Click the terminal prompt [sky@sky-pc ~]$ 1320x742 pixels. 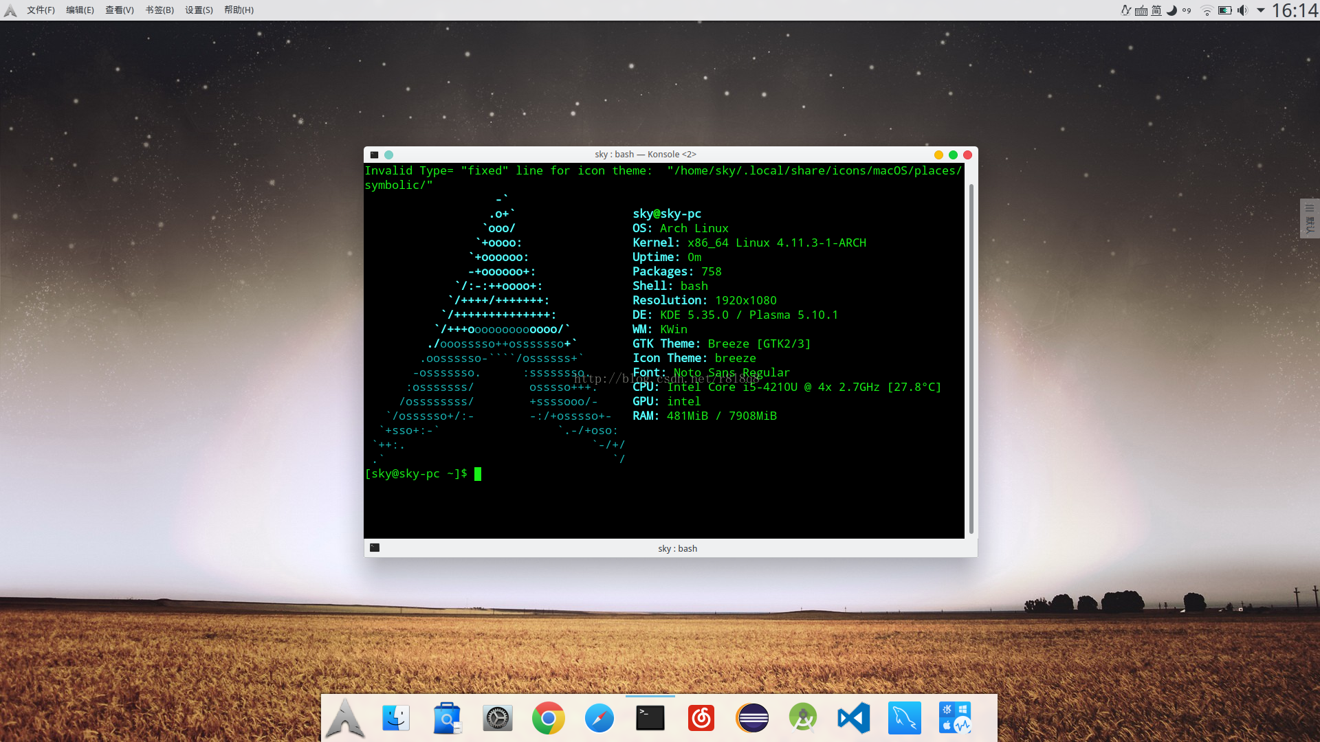tap(416, 474)
